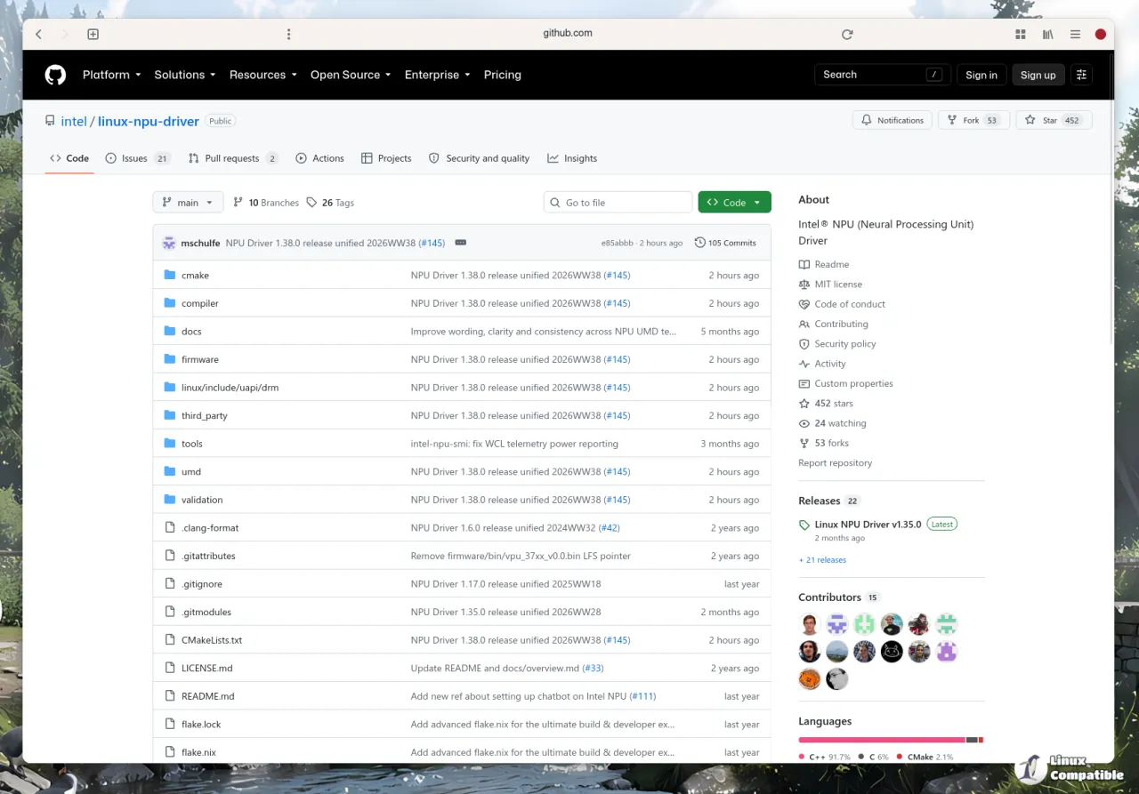Open the linux/include/uapi/drm folder name
Image resolution: width=1139 pixels, height=794 pixels.
click(230, 388)
